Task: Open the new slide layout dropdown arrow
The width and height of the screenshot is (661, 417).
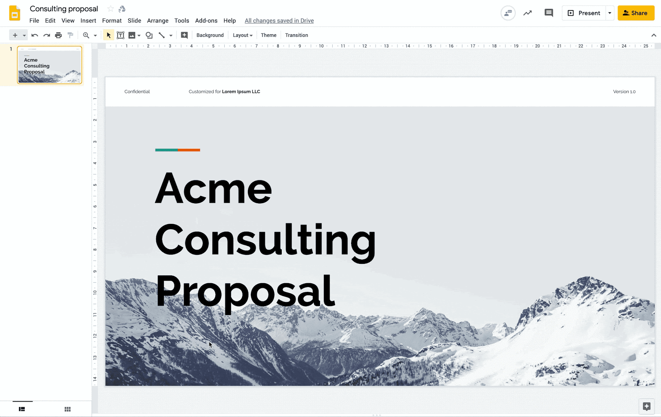Action: [24, 36]
